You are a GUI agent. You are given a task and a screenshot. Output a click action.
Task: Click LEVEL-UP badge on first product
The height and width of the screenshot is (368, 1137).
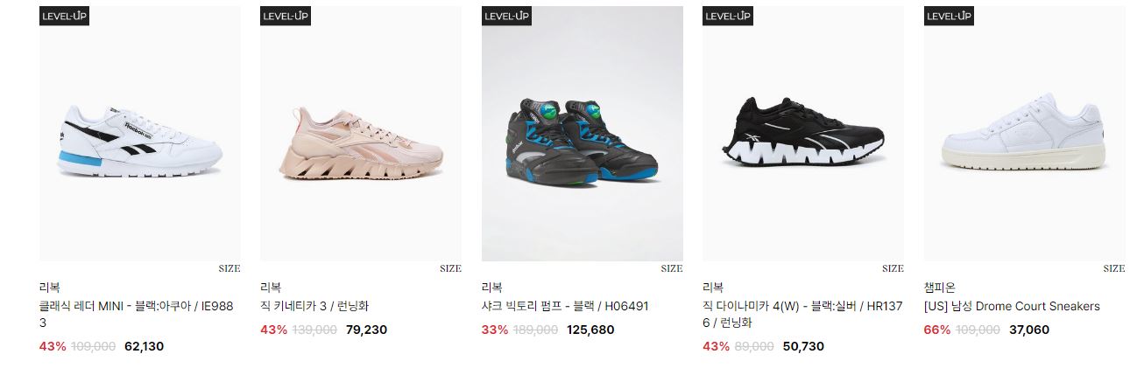[65, 16]
